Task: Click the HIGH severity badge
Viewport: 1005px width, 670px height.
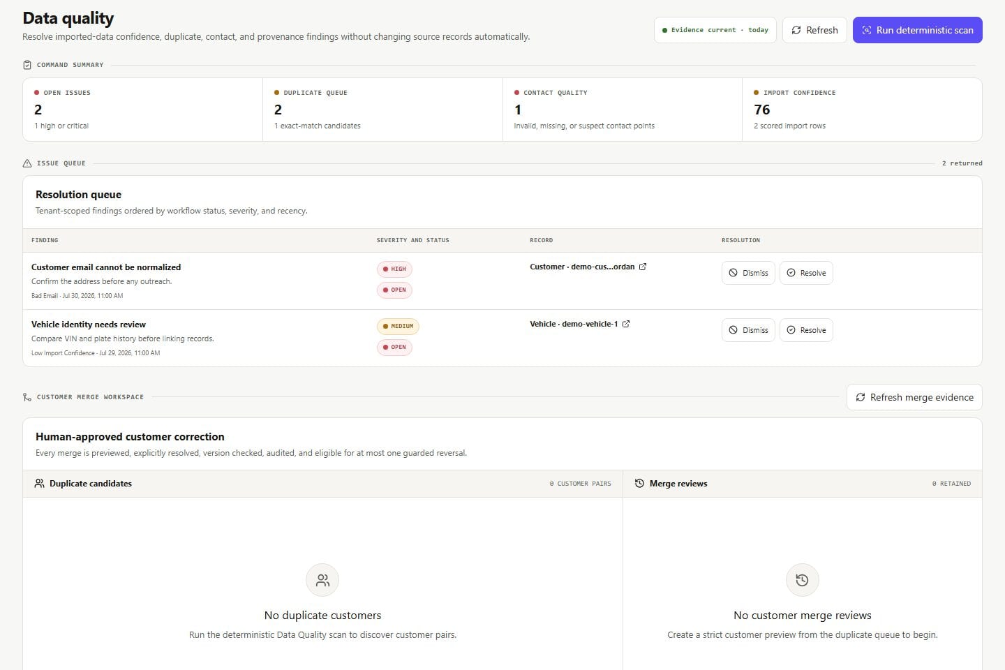Action: coord(394,269)
